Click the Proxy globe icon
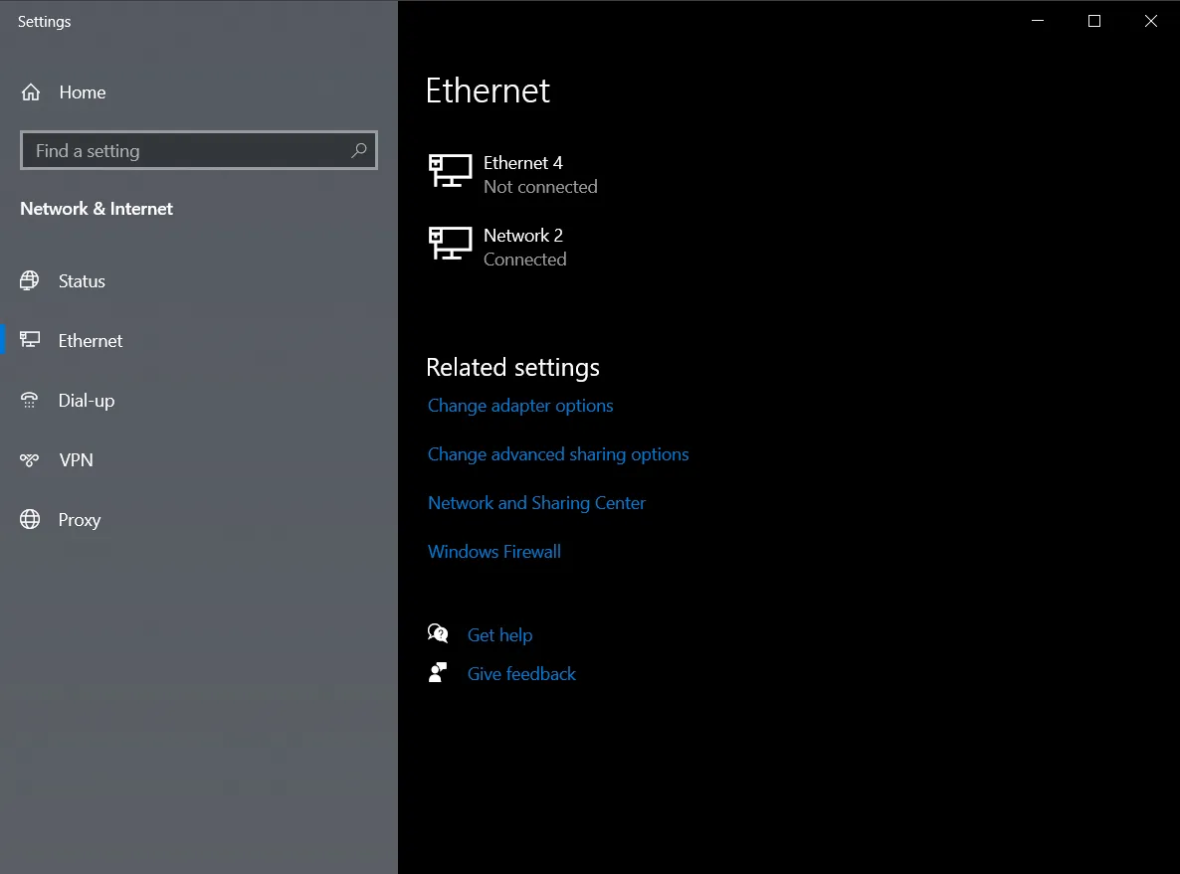Image resolution: width=1180 pixels, height=874 pixels. point(30,520)
